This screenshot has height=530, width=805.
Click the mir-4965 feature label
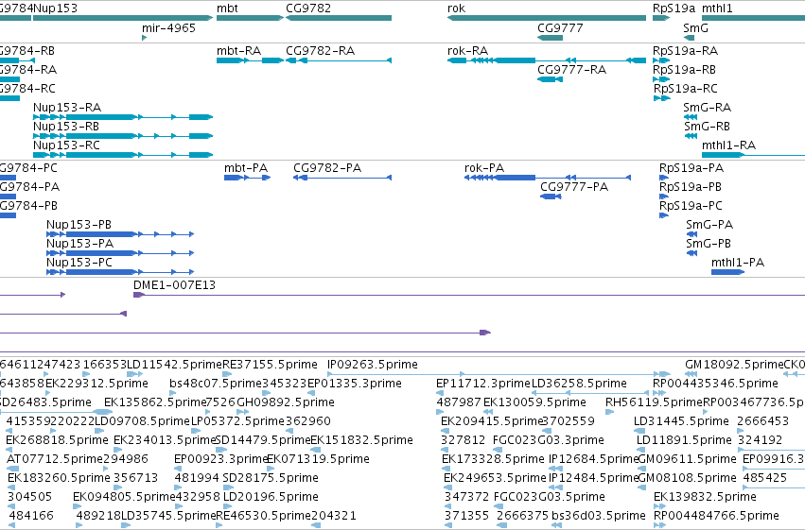click(x=169, y=28)
